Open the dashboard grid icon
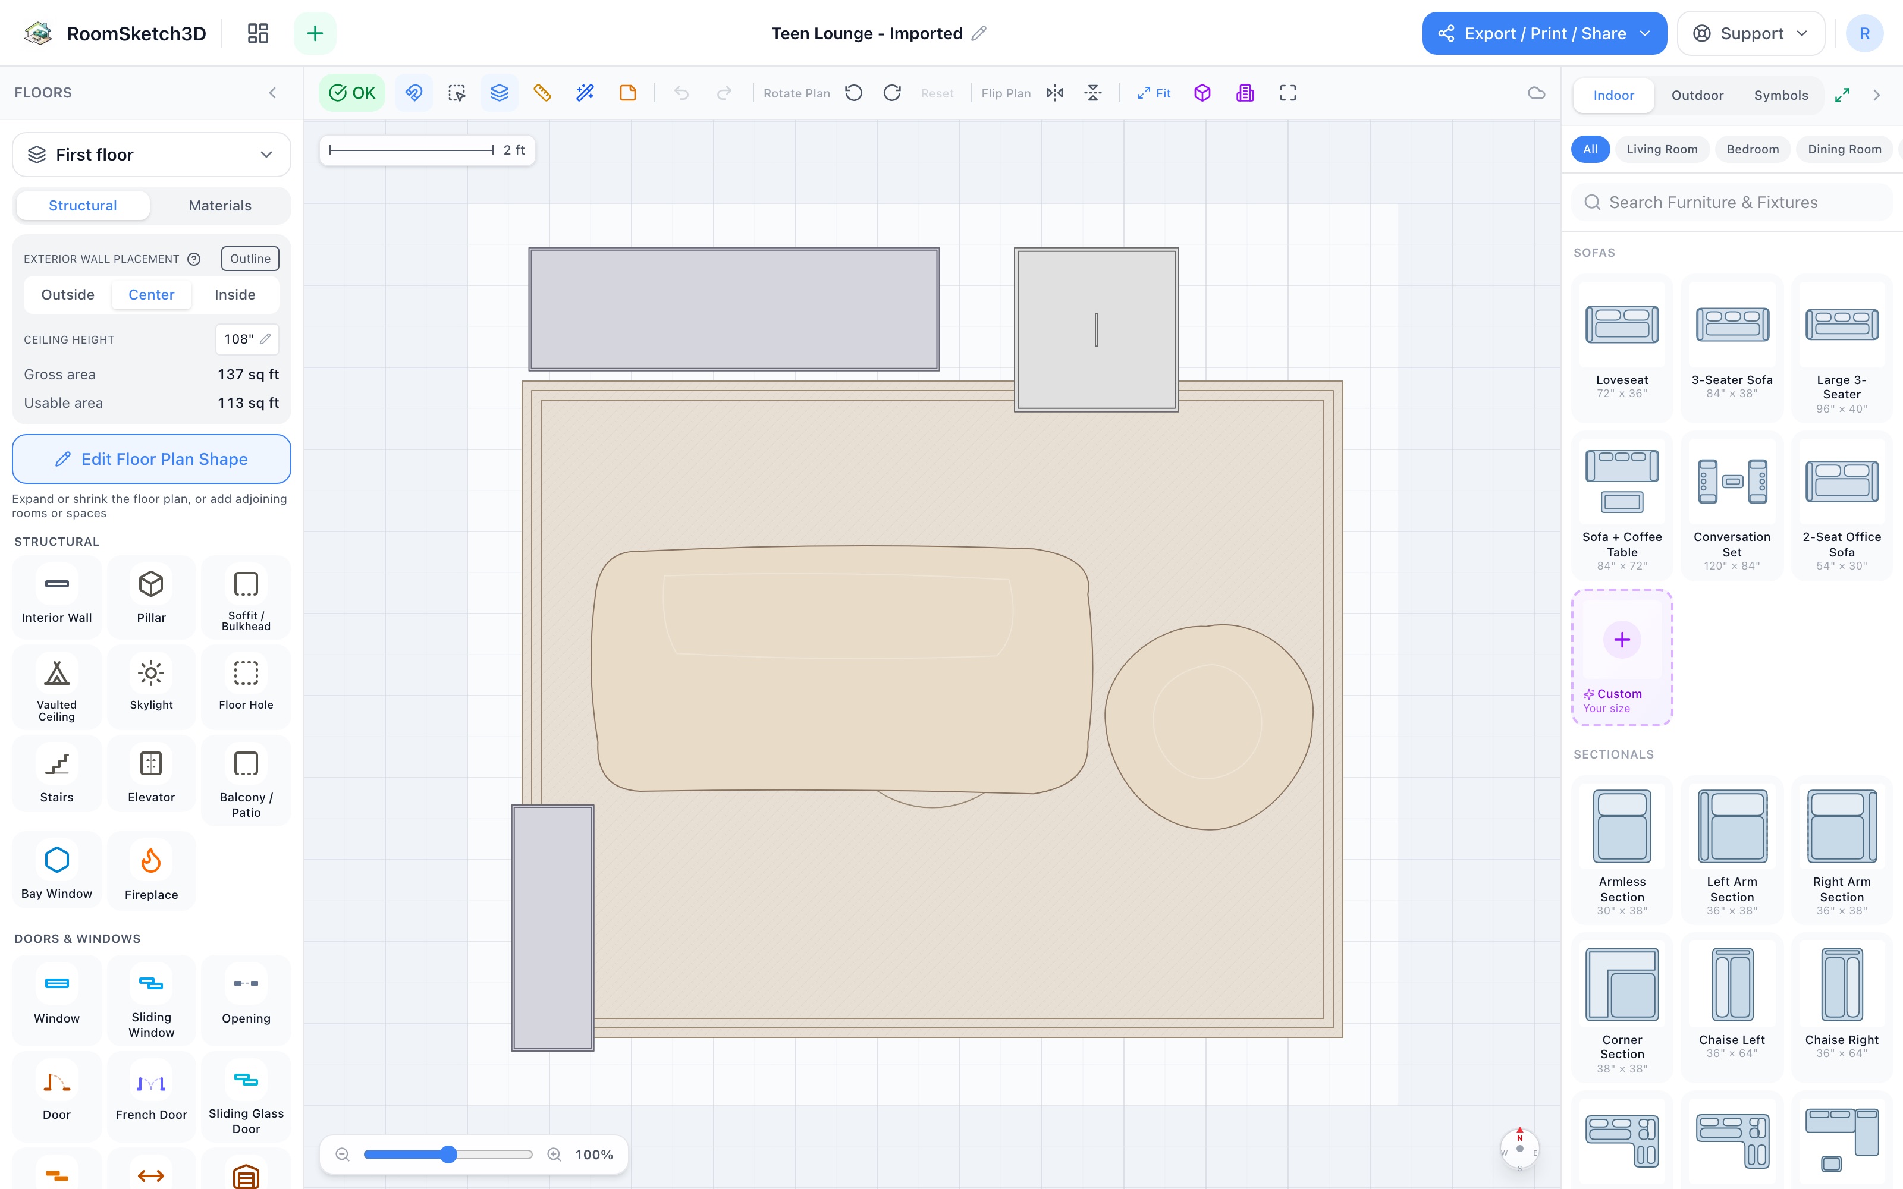This screenshot has width=1903, height=1189. 258,33
